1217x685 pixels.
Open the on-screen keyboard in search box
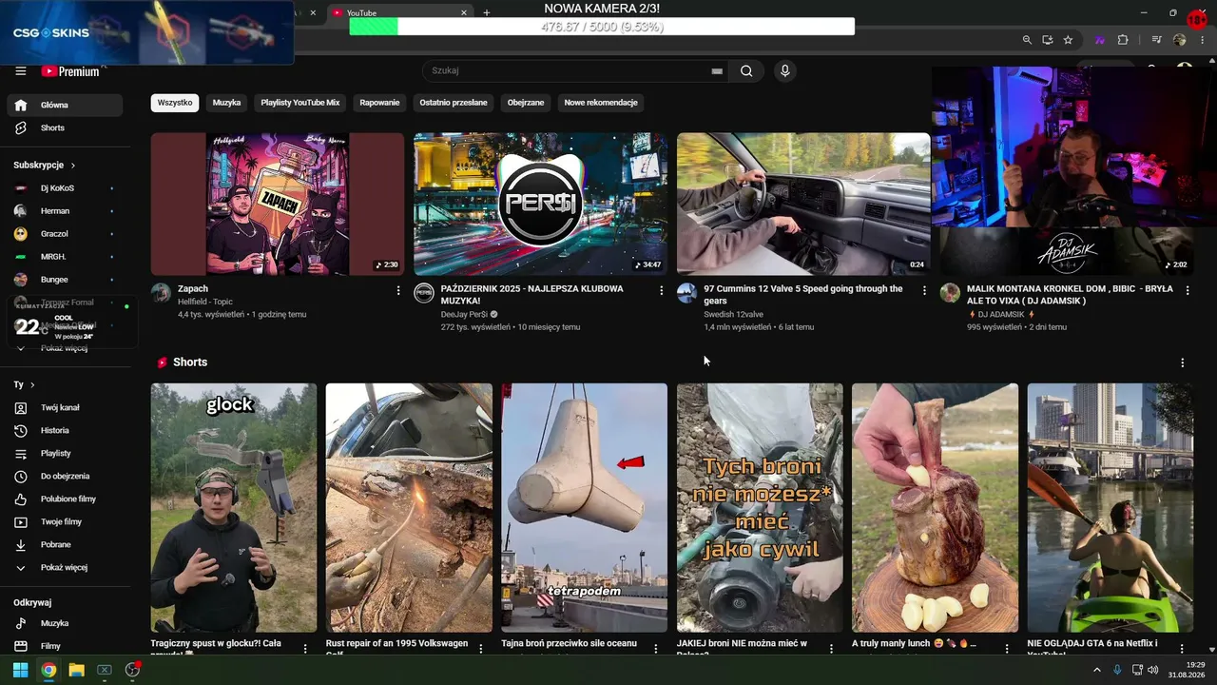coord(717,71)
